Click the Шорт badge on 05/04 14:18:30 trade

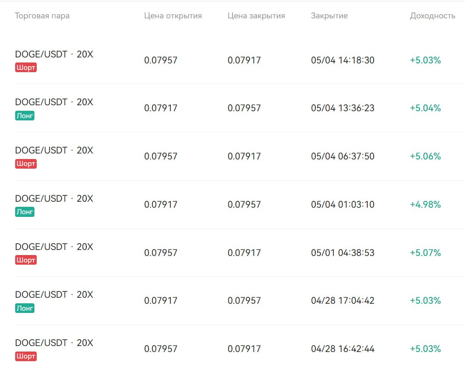click(26, 68)
